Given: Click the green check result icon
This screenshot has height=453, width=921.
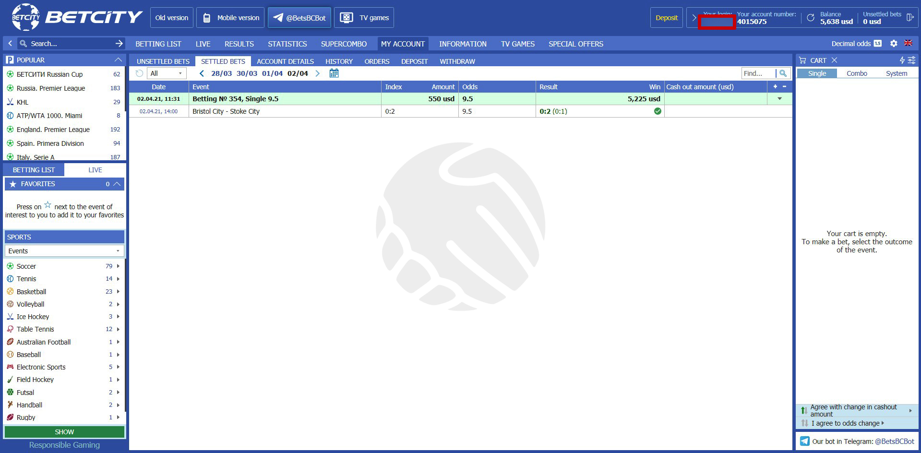Looking at the screenshot, I should tap(658, 111).
